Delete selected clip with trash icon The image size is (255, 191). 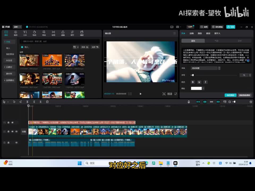click(x=47, y=102)
